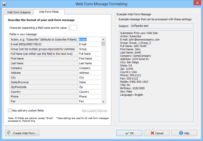Cancel the message formatting dialog

157,133
